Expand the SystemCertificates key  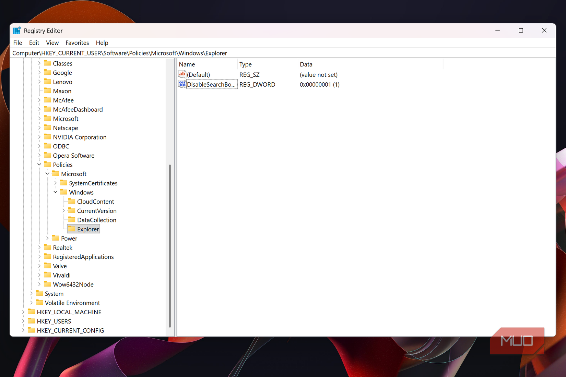[x=56, y=183]
